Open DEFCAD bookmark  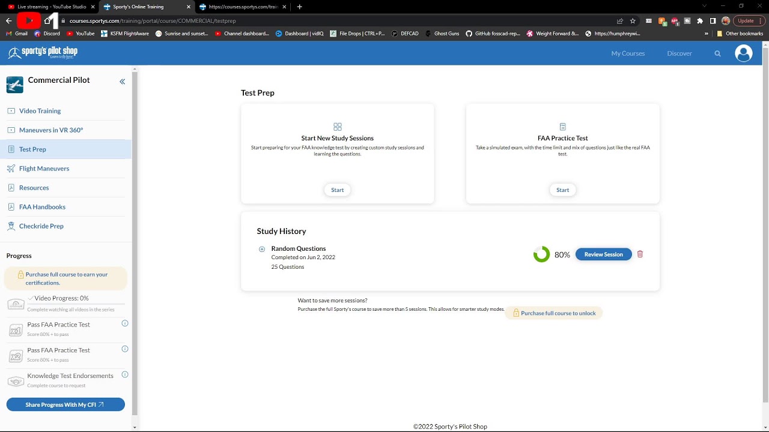point(405,34)
